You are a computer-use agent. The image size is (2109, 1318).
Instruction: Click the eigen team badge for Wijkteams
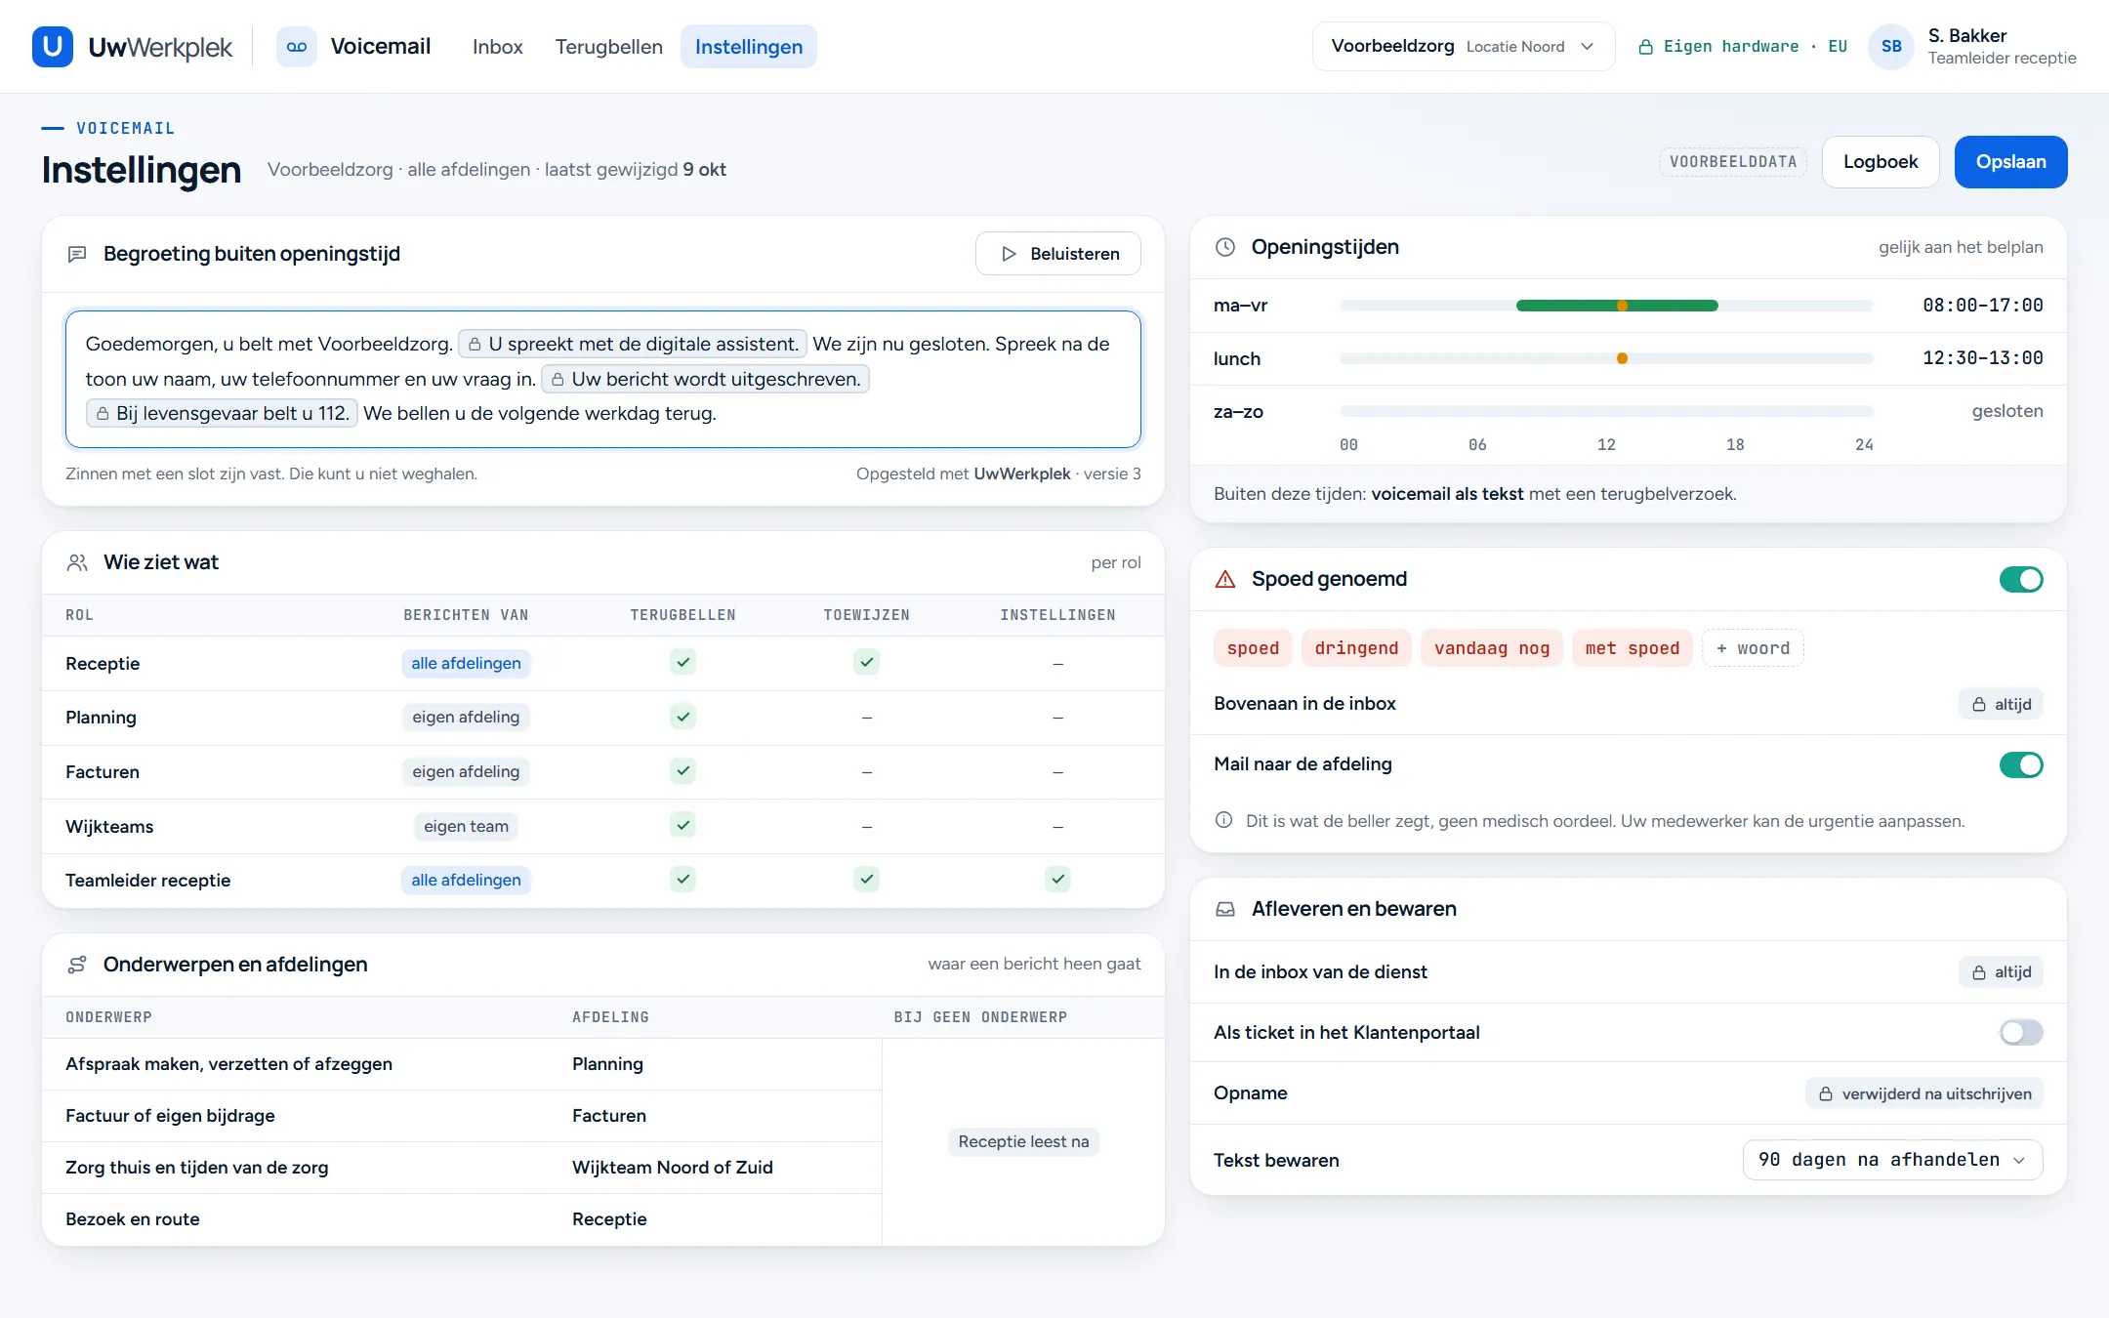(x=466, y=826)
